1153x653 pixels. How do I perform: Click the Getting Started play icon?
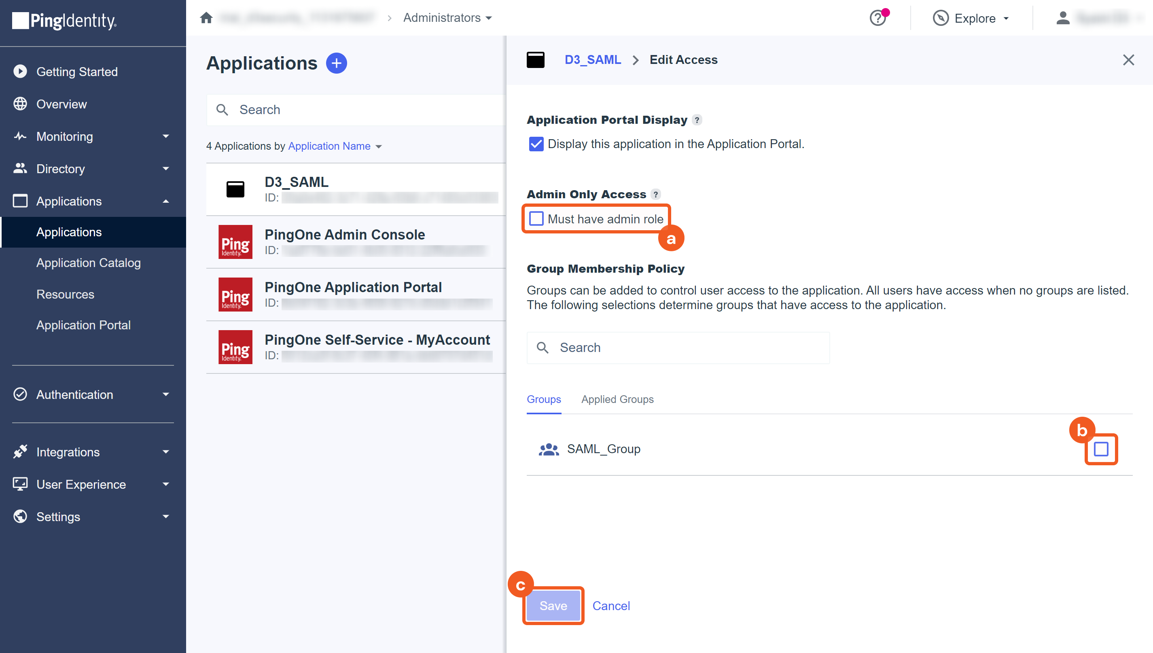click(x=20, y=72)
